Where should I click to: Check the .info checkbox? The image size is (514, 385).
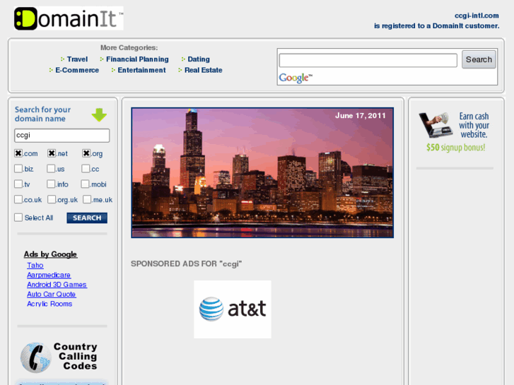pos(51,184)
